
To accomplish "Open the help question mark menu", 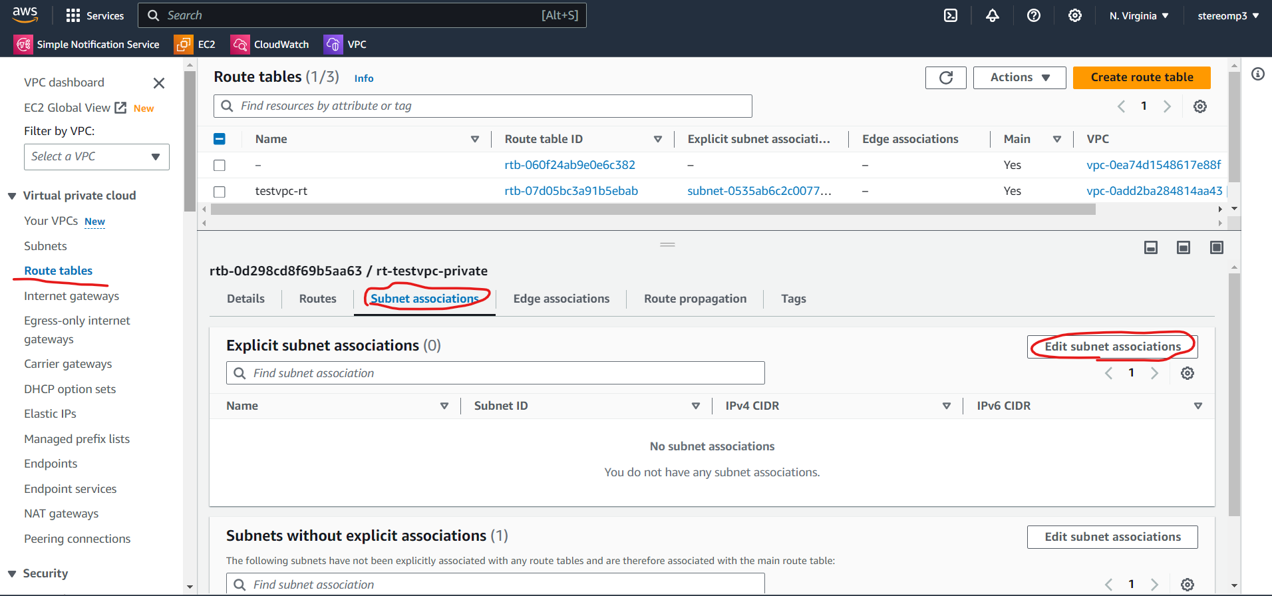I will (x=1033, y=15).
